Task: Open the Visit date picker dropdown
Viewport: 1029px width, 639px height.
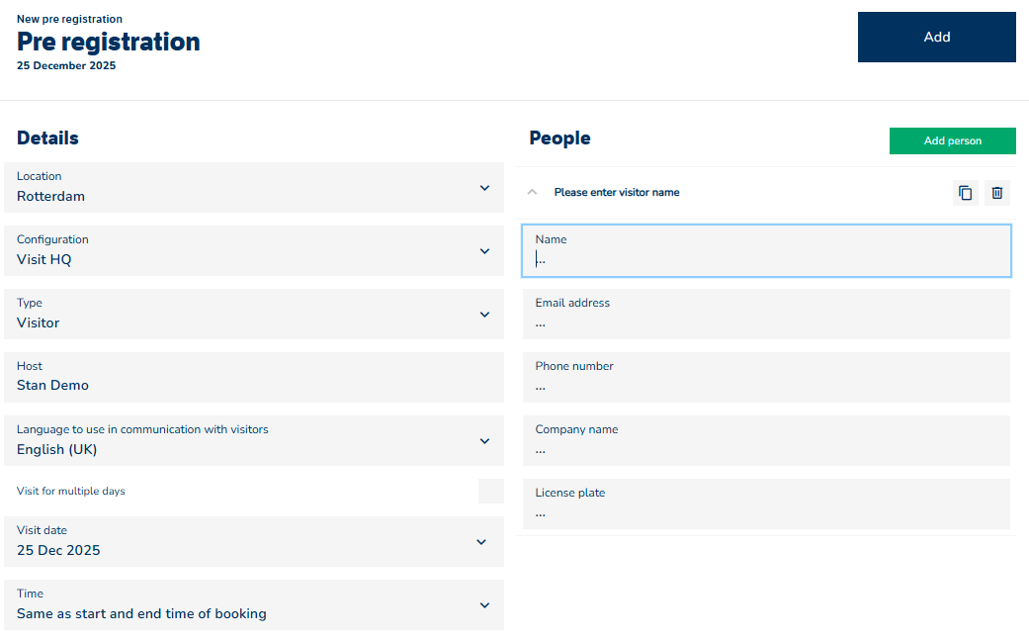Action: [x=254, y=542]
